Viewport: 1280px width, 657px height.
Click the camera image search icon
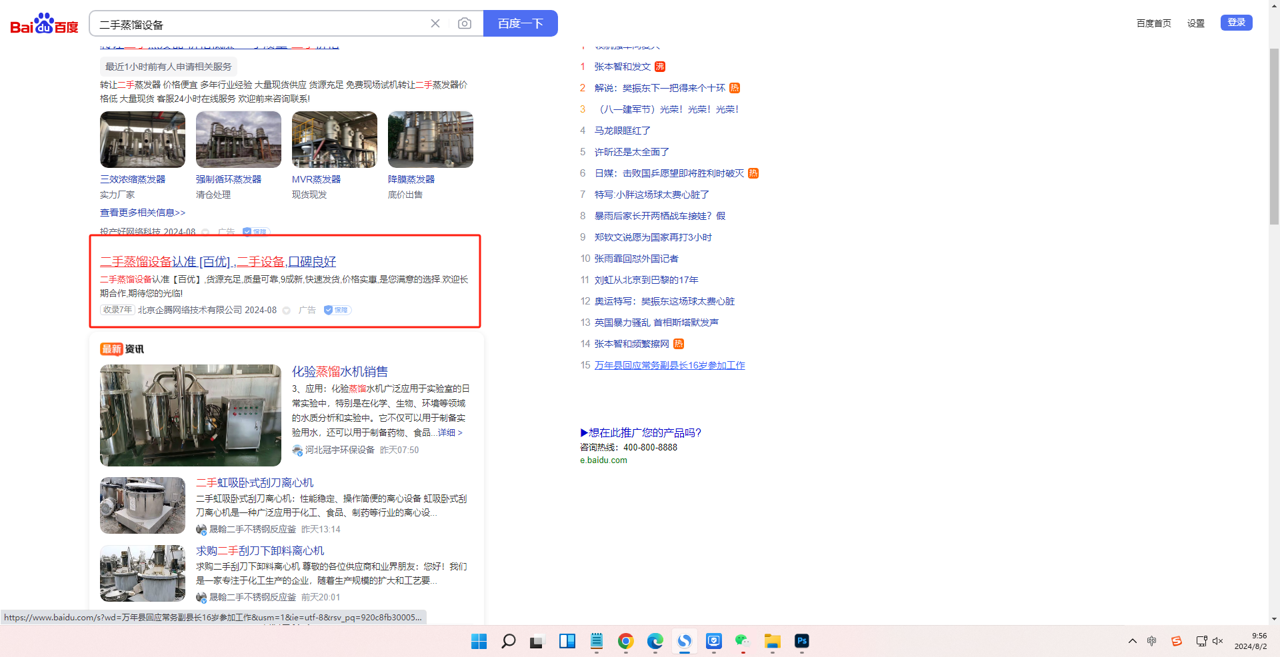click(x=465, y=24)
